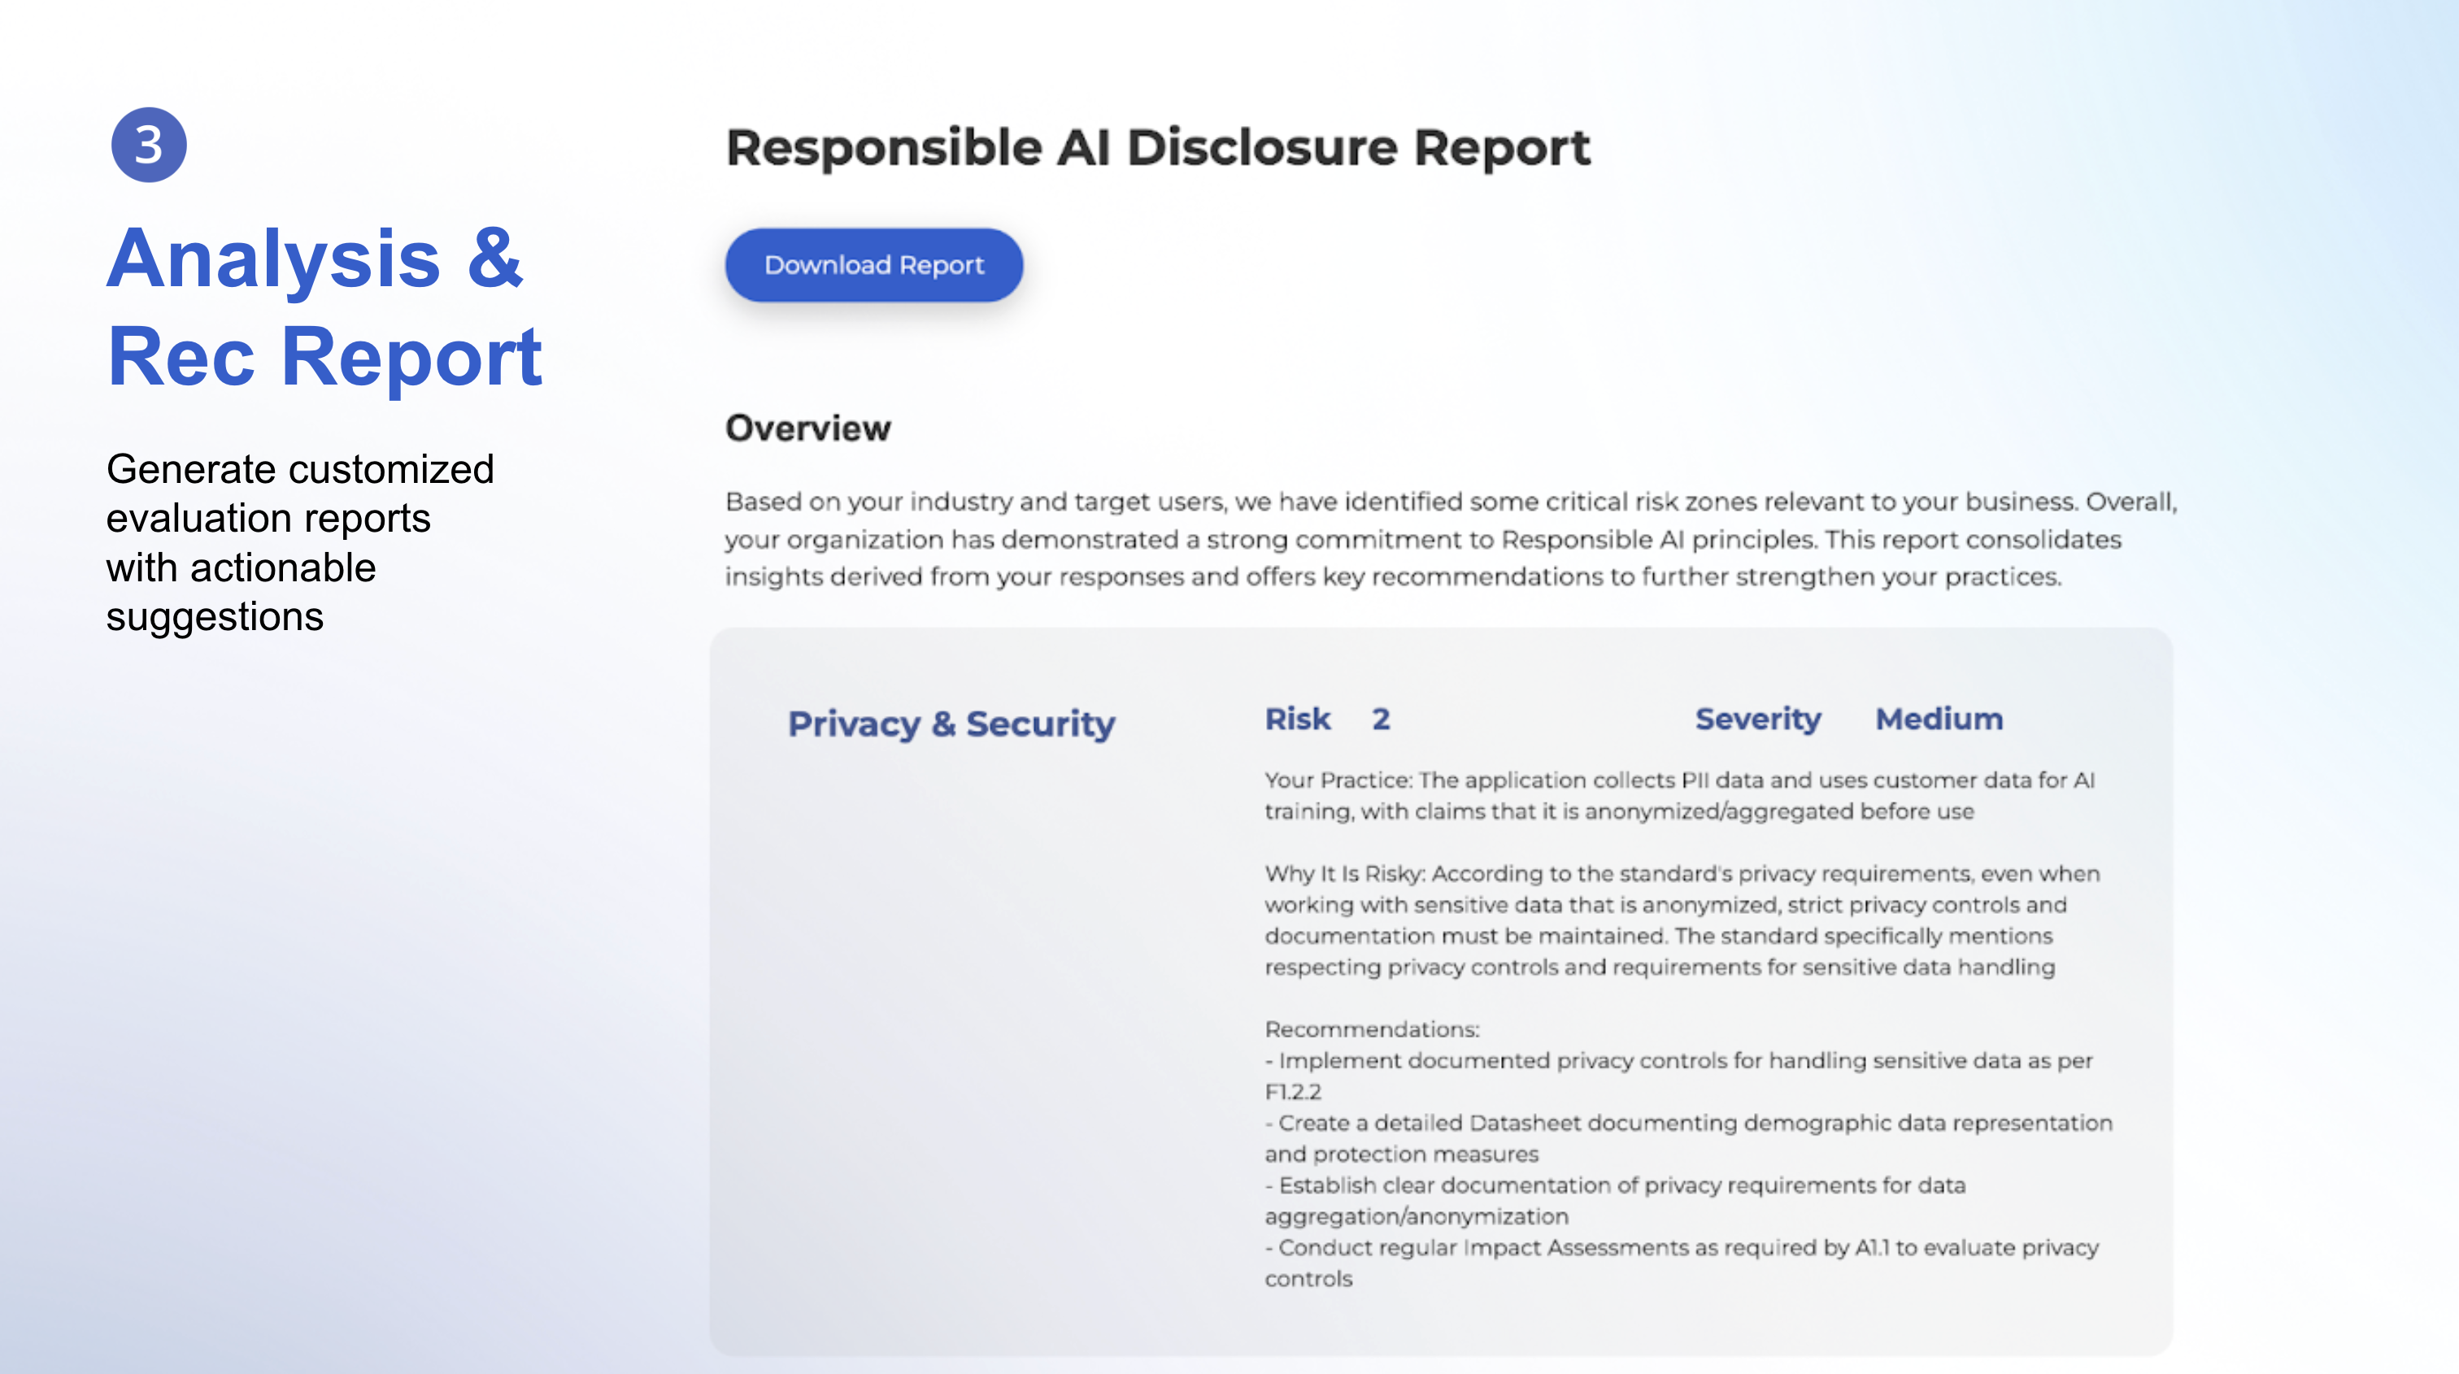
Task: Click the aggregation/anonymization recommendation text
Action: 1417,1216
